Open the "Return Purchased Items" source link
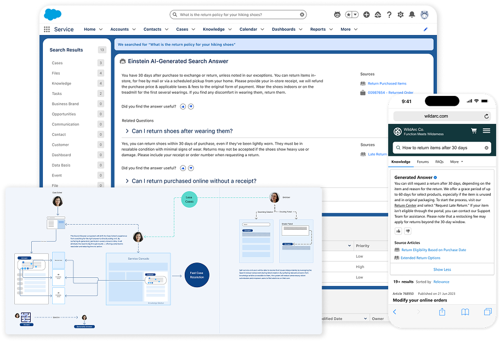The height and width of the screenshot is (342, 500). 387,83
